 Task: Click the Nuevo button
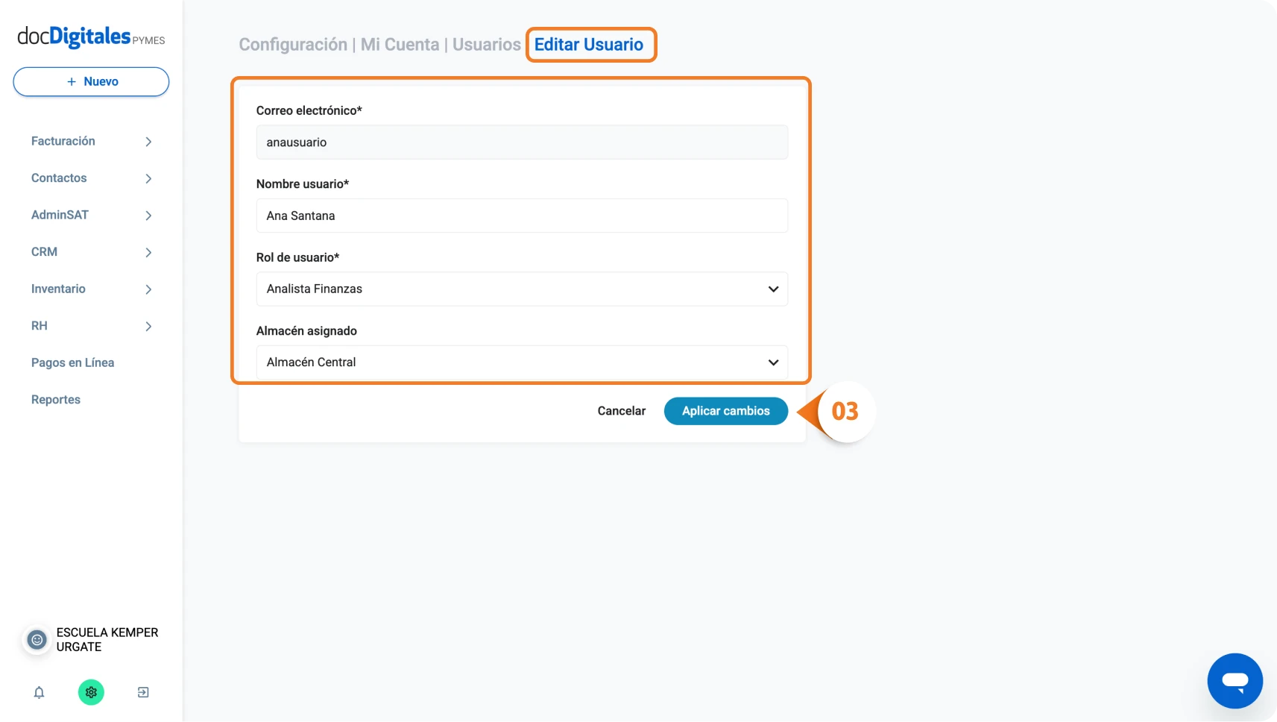click(x=91, y=81)
